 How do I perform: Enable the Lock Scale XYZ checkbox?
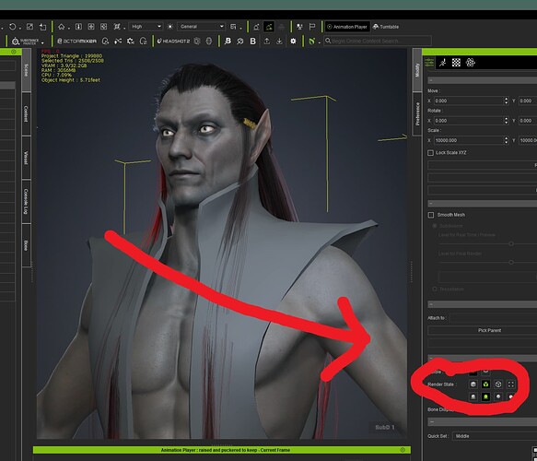point(431,152)
